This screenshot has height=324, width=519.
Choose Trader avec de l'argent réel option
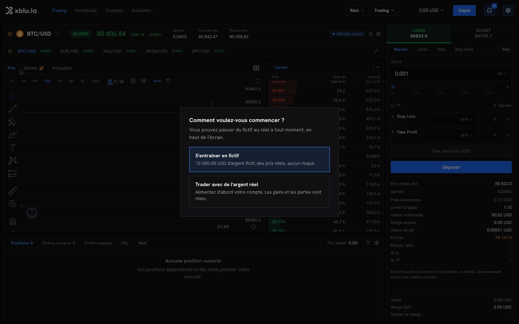(x=259, y=192)
